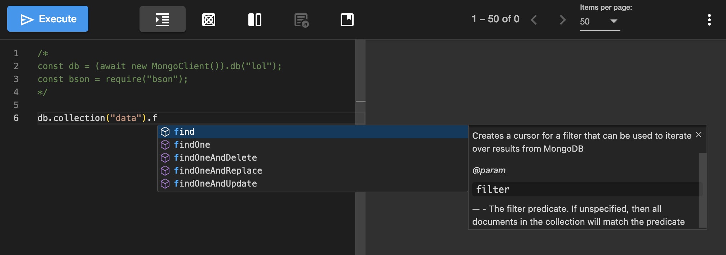Choose the findOneAndReplace suggestion
The width and height of the screenshot is (726, 255).
click(313, 171)
